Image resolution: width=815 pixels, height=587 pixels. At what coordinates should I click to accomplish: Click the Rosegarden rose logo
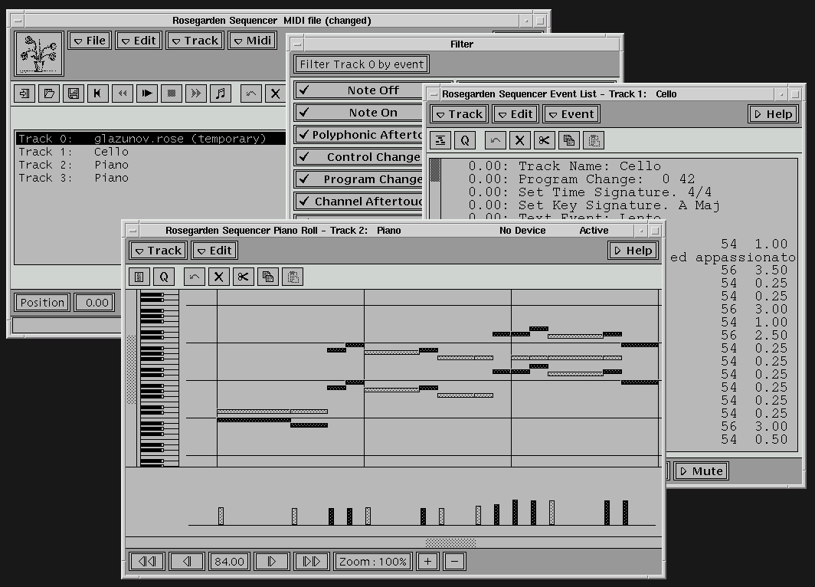(40, 54)
